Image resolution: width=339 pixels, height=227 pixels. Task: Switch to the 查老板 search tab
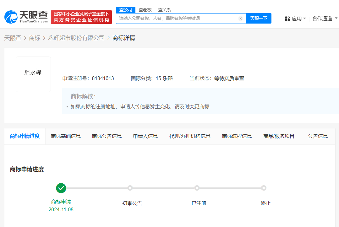coord(145,10)
